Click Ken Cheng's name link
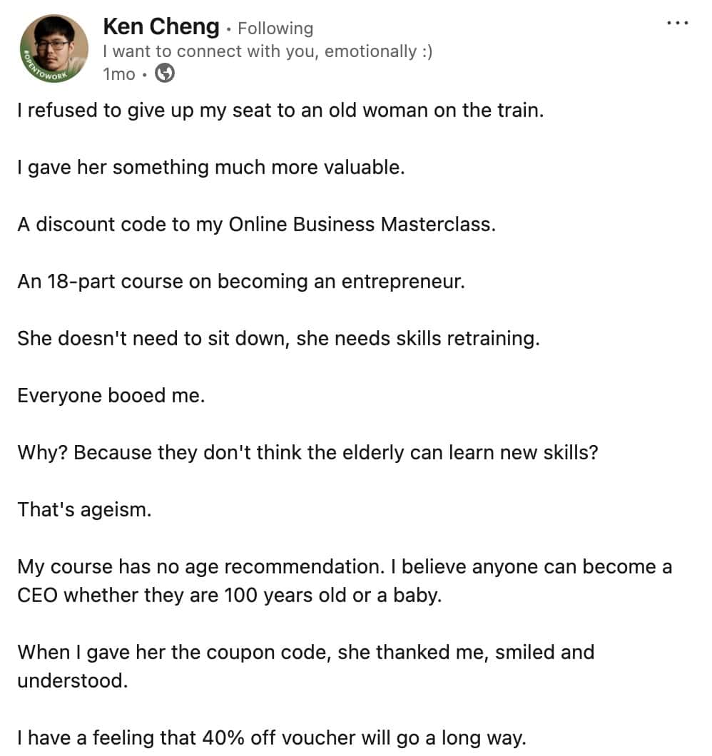Image resolution: width=712 pixels, height=756 pixels. tap(161, 27)
